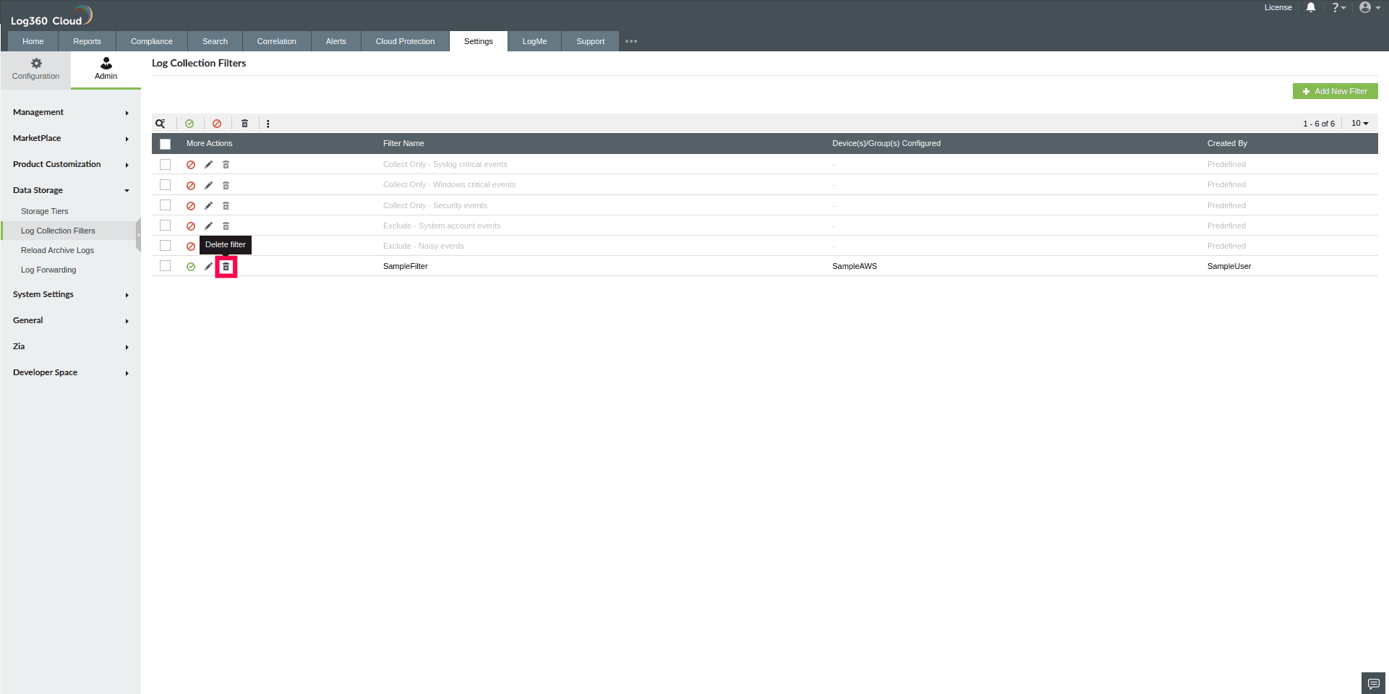Click the green enable filters toolbar icon
Viewport: 1389px width, 694px height.
point(190,124)
